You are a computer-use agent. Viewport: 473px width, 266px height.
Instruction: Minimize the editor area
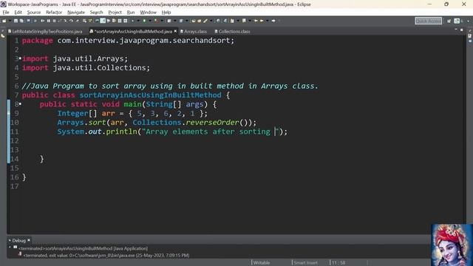point(456,30)
